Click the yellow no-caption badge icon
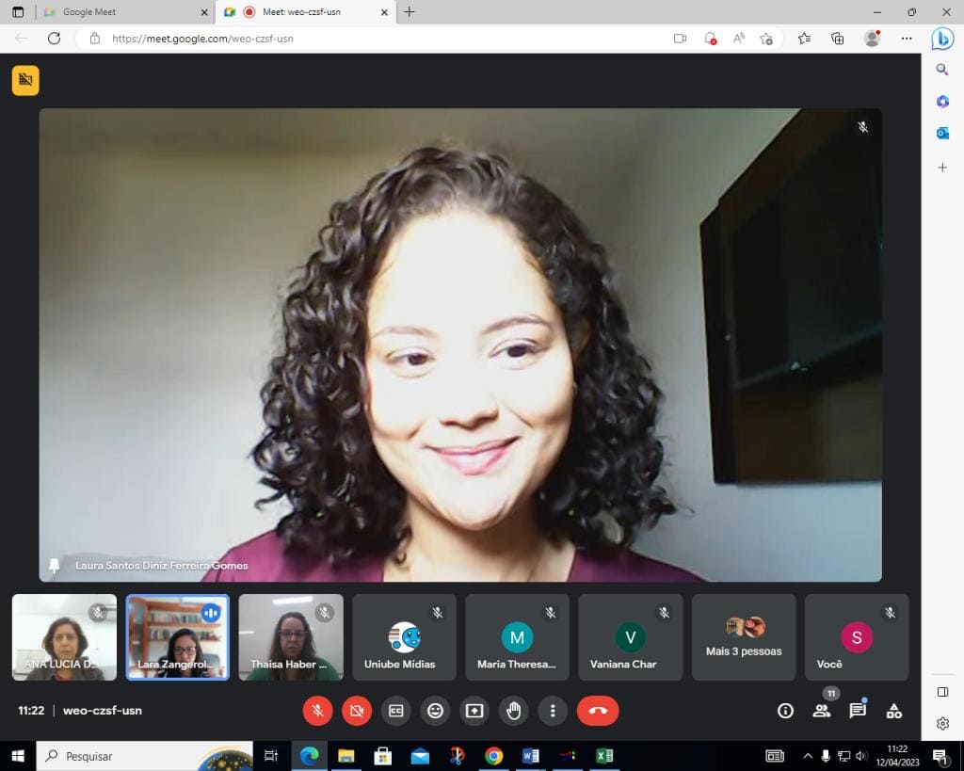 click(x=25, y=80)
